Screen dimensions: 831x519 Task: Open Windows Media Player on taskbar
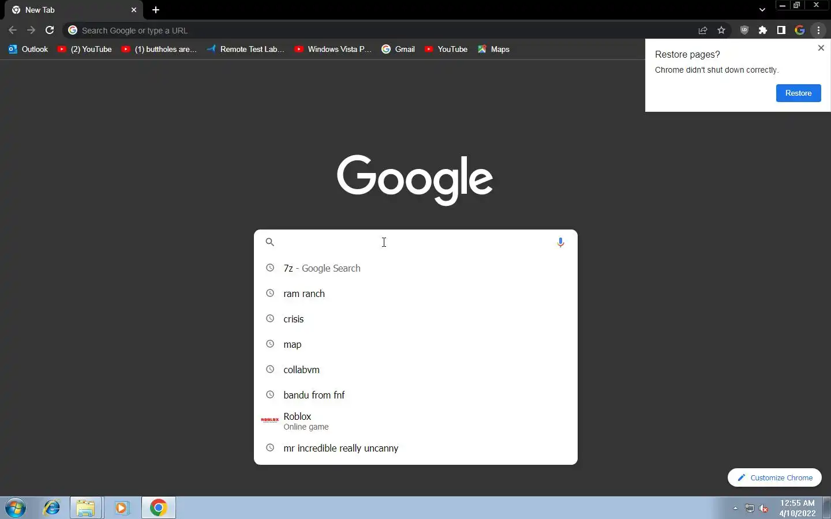coord(122,508)
